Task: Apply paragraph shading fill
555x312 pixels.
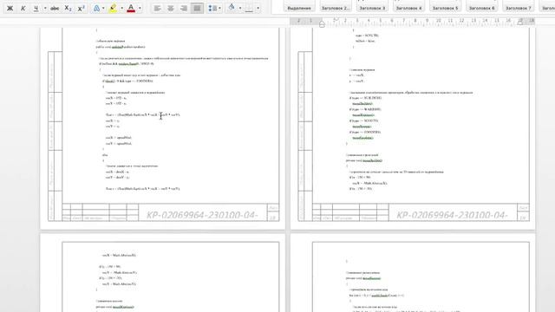Action: [232, 8]
